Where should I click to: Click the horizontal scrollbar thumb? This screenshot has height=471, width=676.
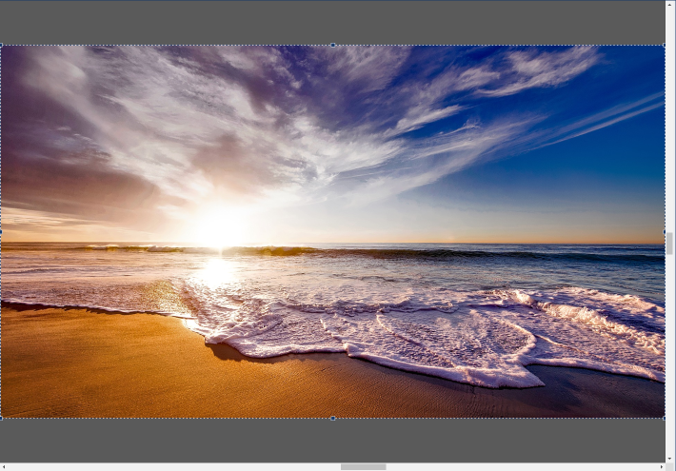(363, 467)
